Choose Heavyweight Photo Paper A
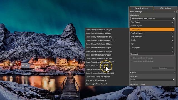178x100 pixels. 107,84
